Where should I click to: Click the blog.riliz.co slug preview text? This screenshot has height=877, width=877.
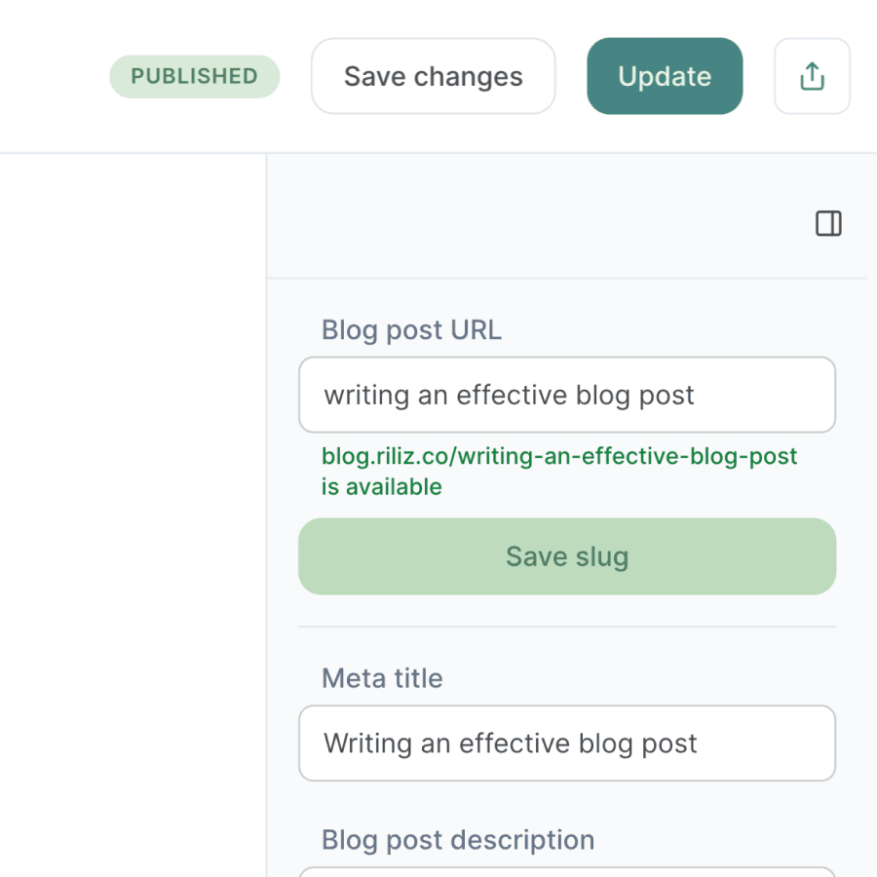pyautogui.click(x=559, y=456)
